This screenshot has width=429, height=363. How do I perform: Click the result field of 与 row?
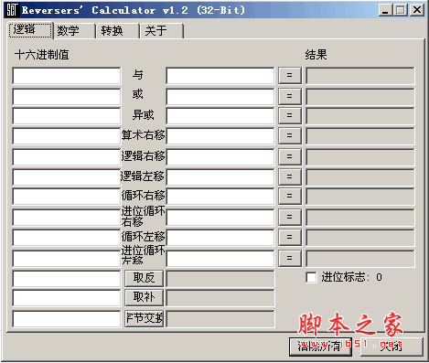tap(360, 76)
